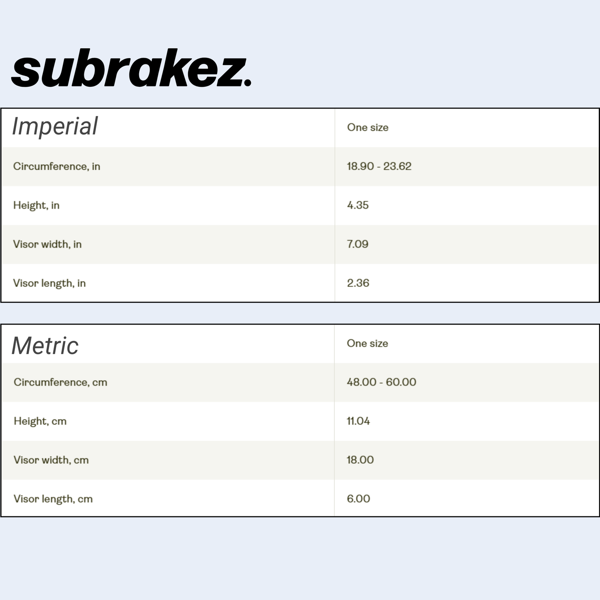Select the 18.90 - 23.62 value
The width and height of the screenshot is (600, 600).
[379, 167]
